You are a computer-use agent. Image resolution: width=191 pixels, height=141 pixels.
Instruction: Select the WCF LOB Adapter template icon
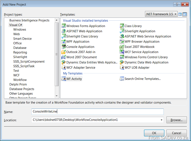pyautogui.click(x=122, y=68)
